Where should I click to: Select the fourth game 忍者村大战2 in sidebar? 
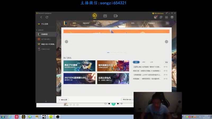(46, 49)
